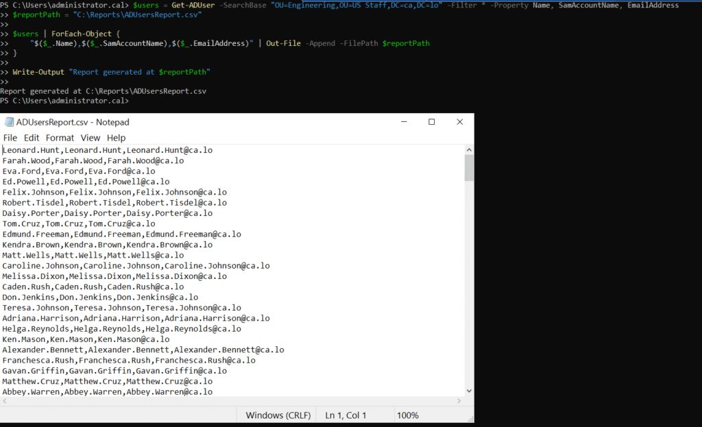Screen dimensions: 702x427
Task: Click the Abbey.Warren line in the text
Action: pyautogui.click(x=108, y=392)
